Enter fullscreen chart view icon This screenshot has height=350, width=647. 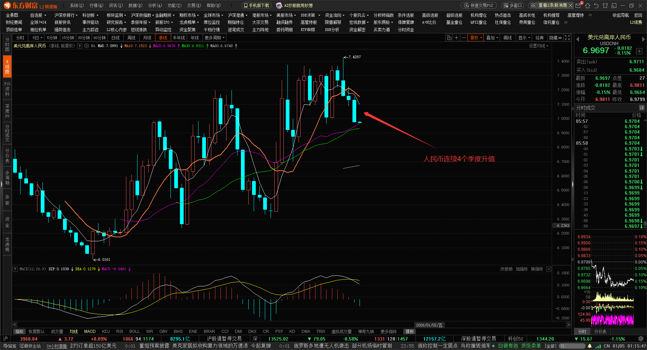point(567,38)
